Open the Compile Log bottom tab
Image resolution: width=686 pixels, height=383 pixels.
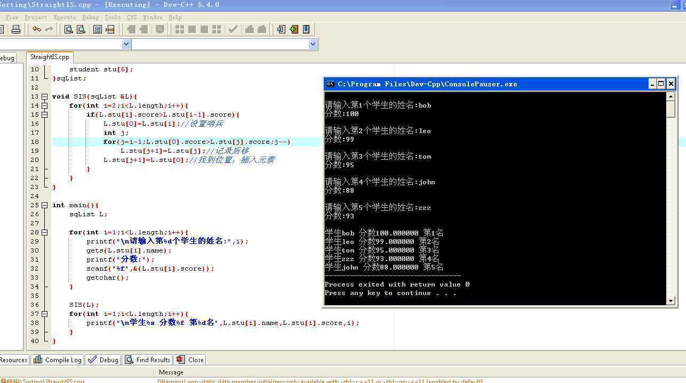[58, 360]
